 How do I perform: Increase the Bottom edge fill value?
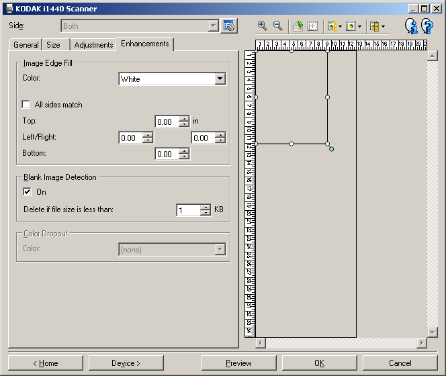tap(184, 151)
